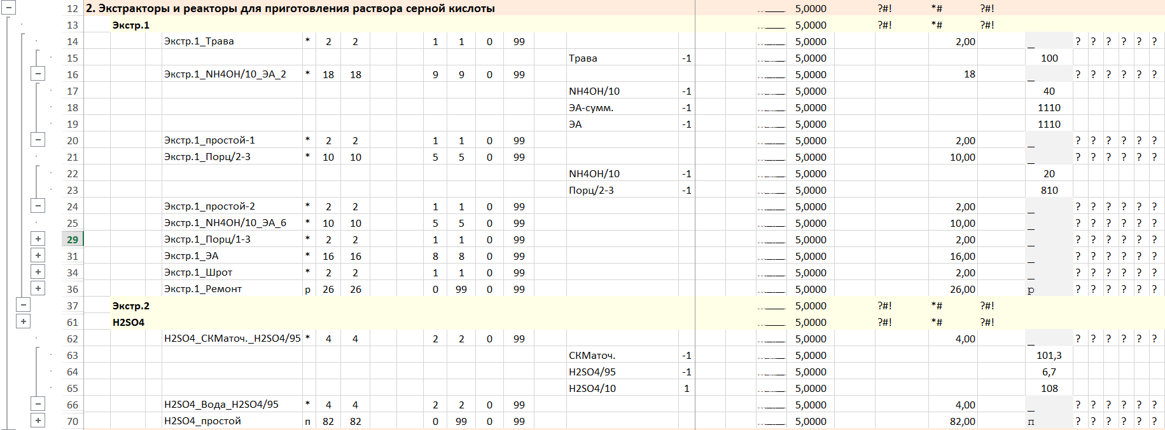The width and height of the screenshot is (1165, 430).
Task: Collapse the Экстр.2 group at row 37
Action: coord(23,305)
